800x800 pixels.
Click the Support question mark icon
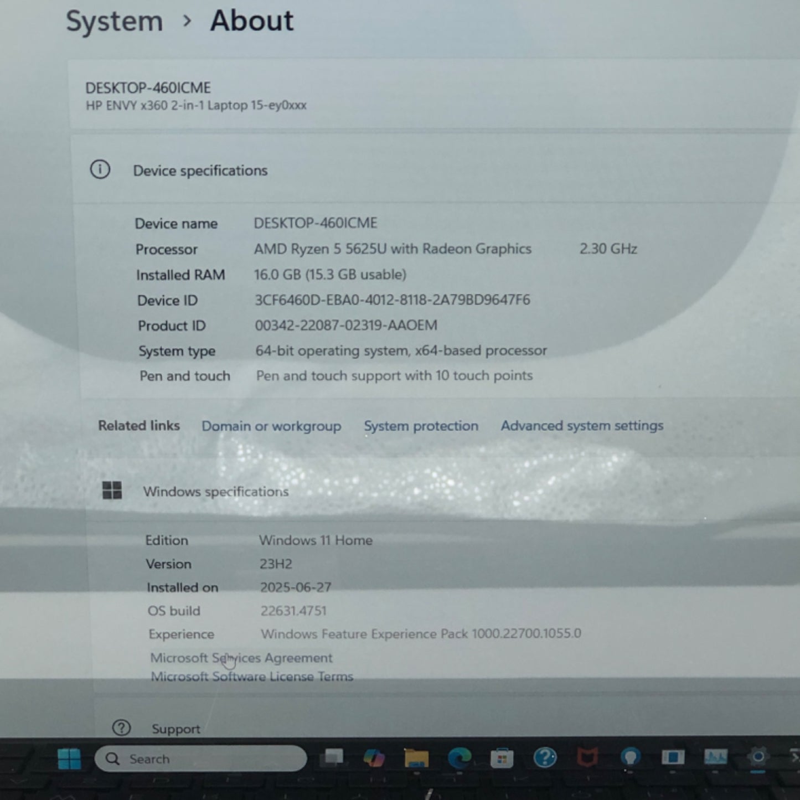coord(121,727)
